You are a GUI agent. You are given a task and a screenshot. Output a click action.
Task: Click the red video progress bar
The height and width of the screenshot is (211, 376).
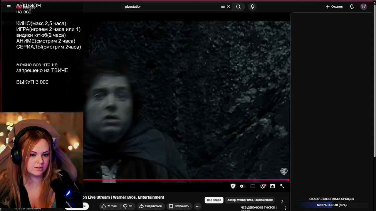coord(186,180)
